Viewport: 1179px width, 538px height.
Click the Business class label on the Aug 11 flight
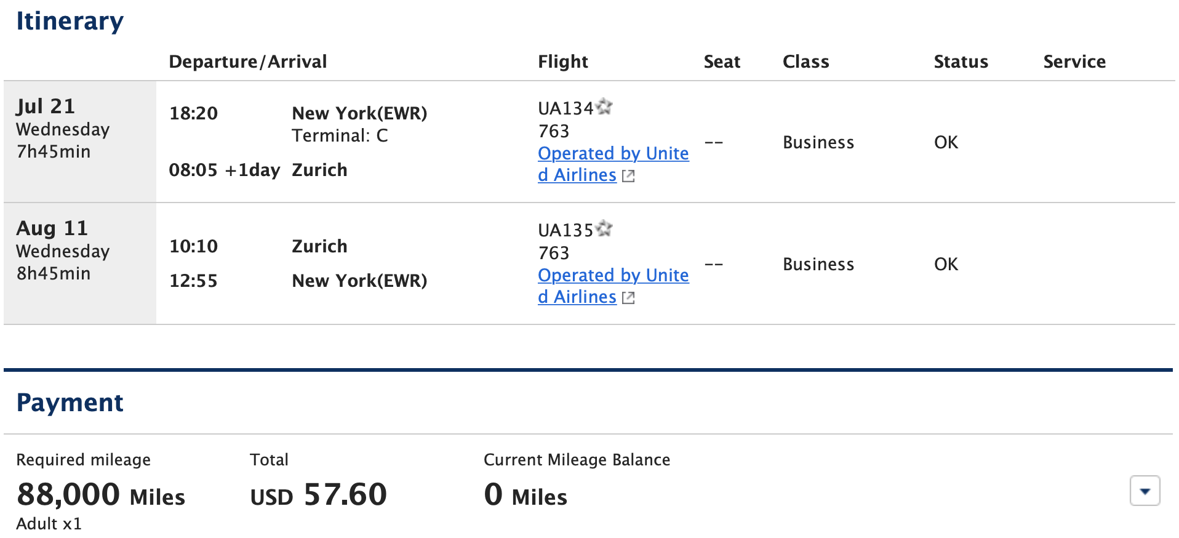(x=818, y=264)
